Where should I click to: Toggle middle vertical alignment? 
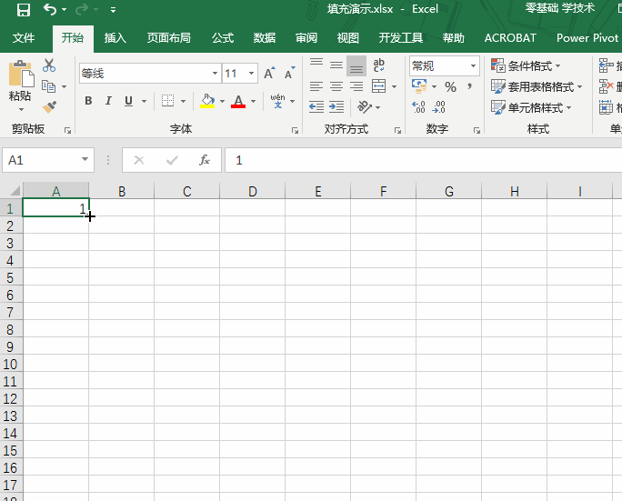(336, 65)
